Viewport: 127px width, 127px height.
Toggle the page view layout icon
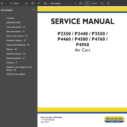(x=33, y=3)
